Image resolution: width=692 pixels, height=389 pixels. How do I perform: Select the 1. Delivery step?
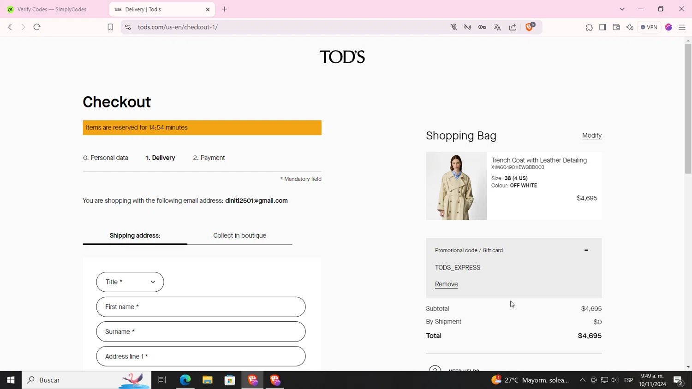(161, 158)
